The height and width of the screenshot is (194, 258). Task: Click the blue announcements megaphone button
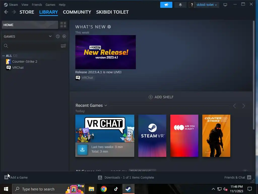point(166,5)
